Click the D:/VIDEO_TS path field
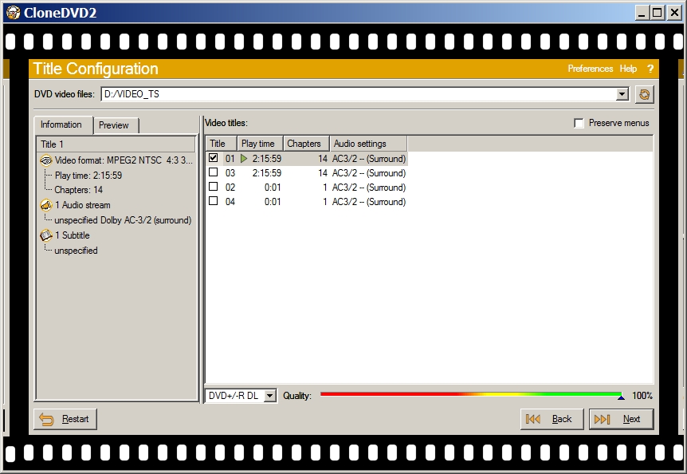This screenshot has width=687, height=474. pos(359,94)
